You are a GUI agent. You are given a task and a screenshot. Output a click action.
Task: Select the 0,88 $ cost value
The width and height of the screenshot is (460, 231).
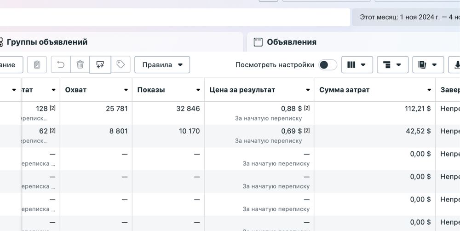(x=291, y=109)
